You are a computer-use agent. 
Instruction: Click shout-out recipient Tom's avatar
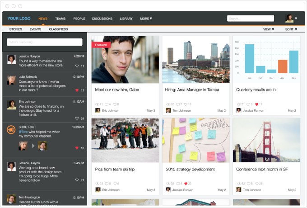pyautogui.click(x=42, y=146)
